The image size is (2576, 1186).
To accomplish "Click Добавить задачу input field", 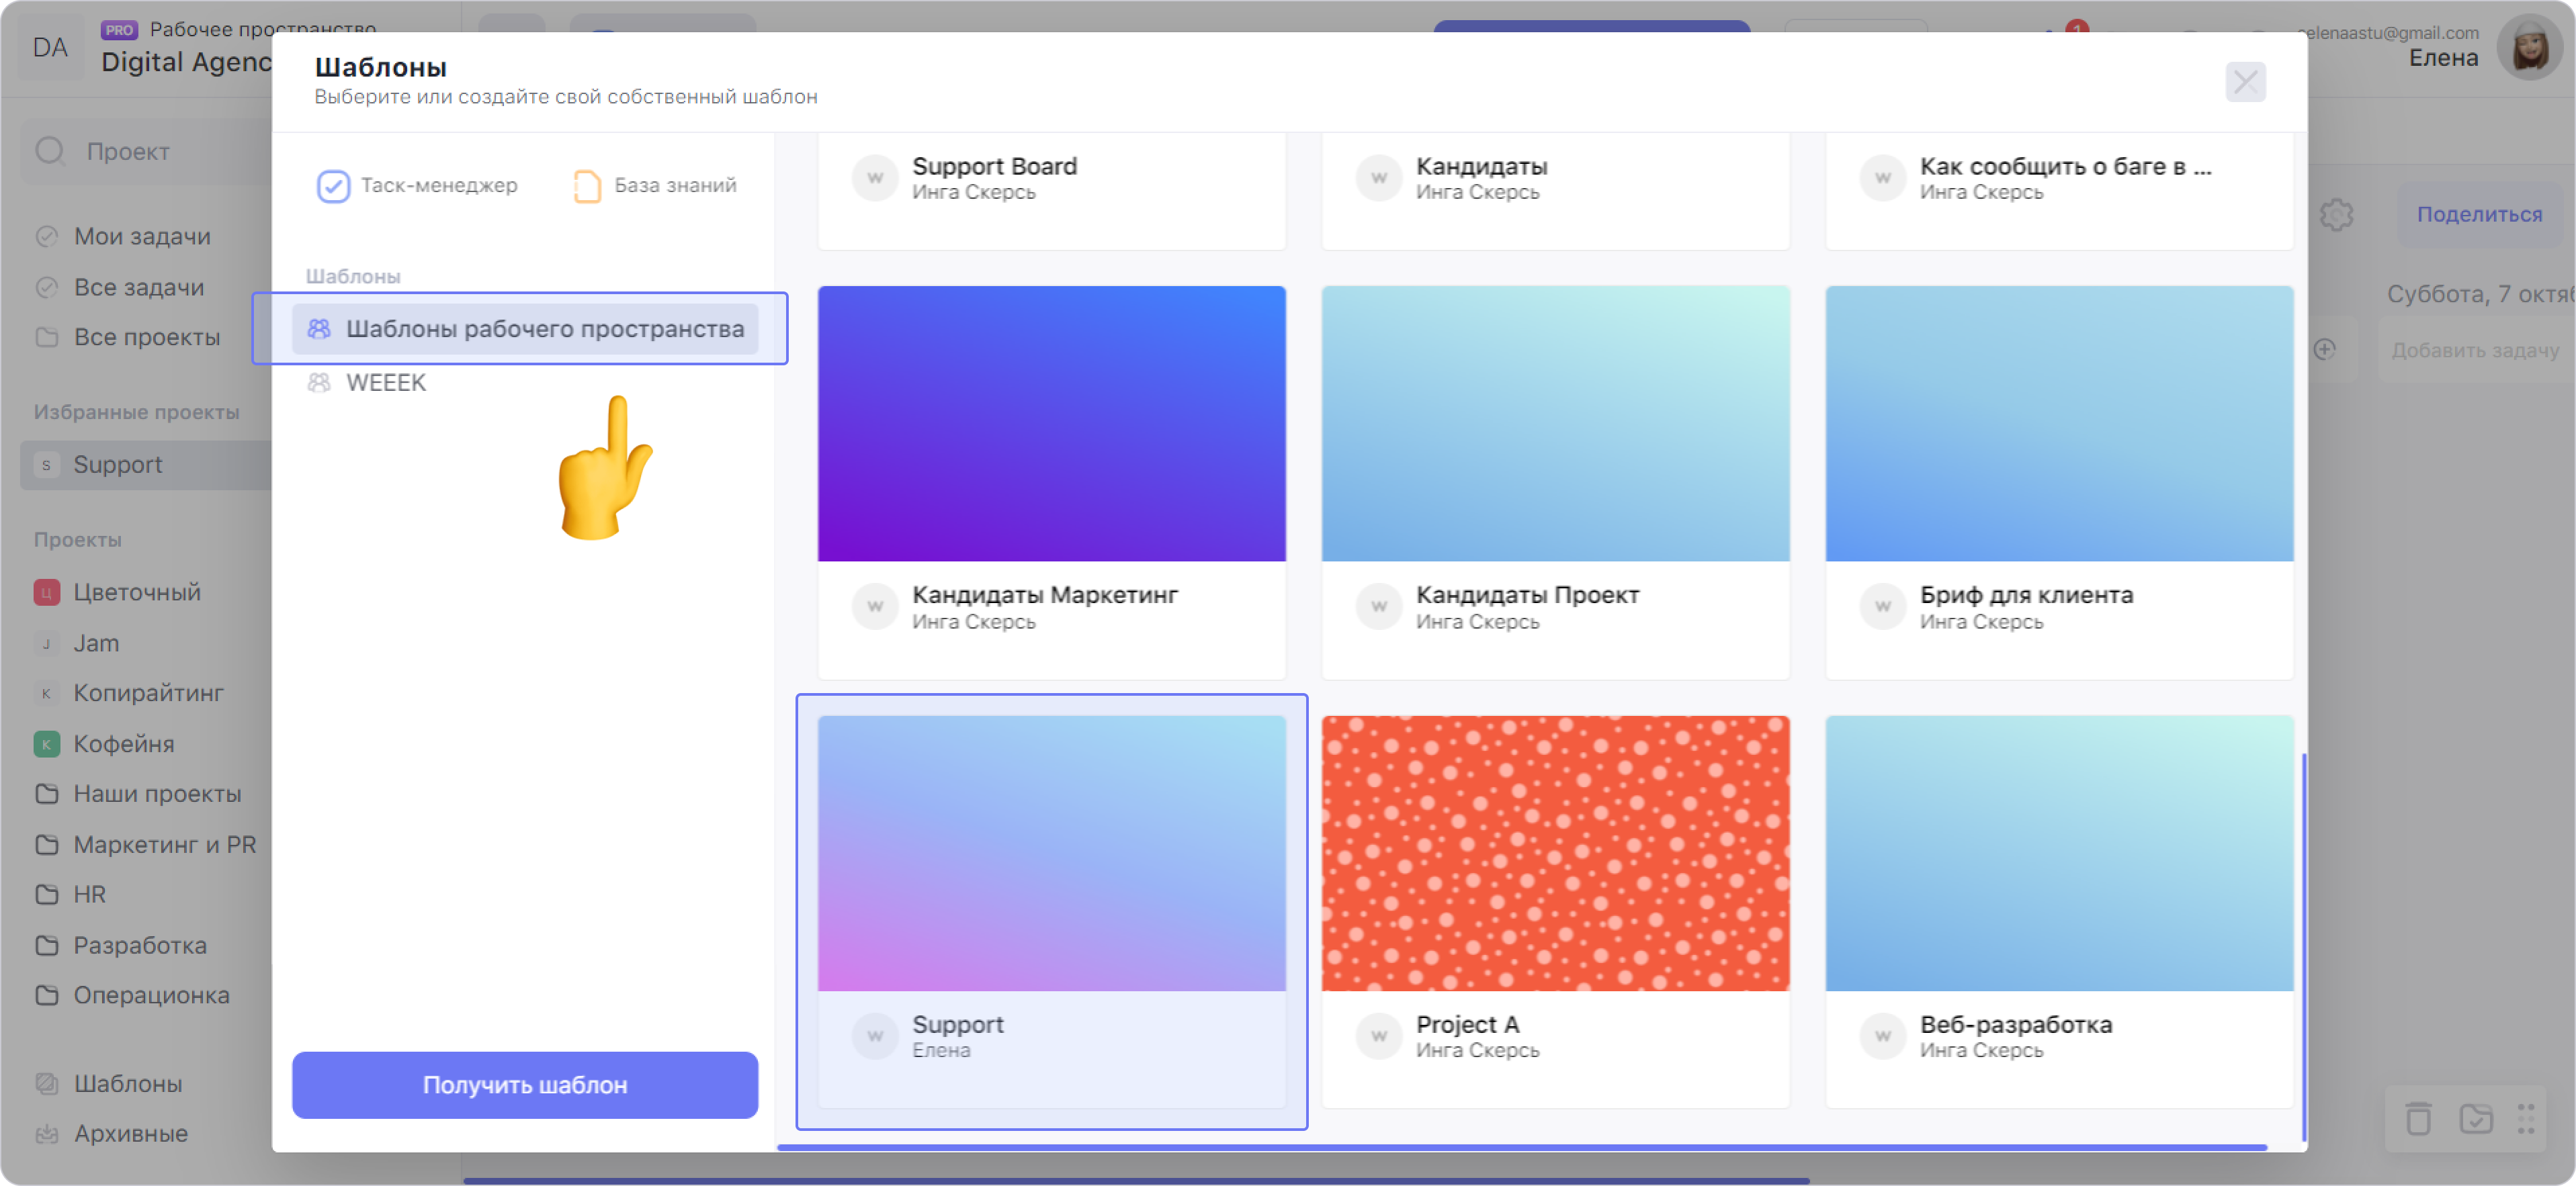I will [x=2476, y=351].
